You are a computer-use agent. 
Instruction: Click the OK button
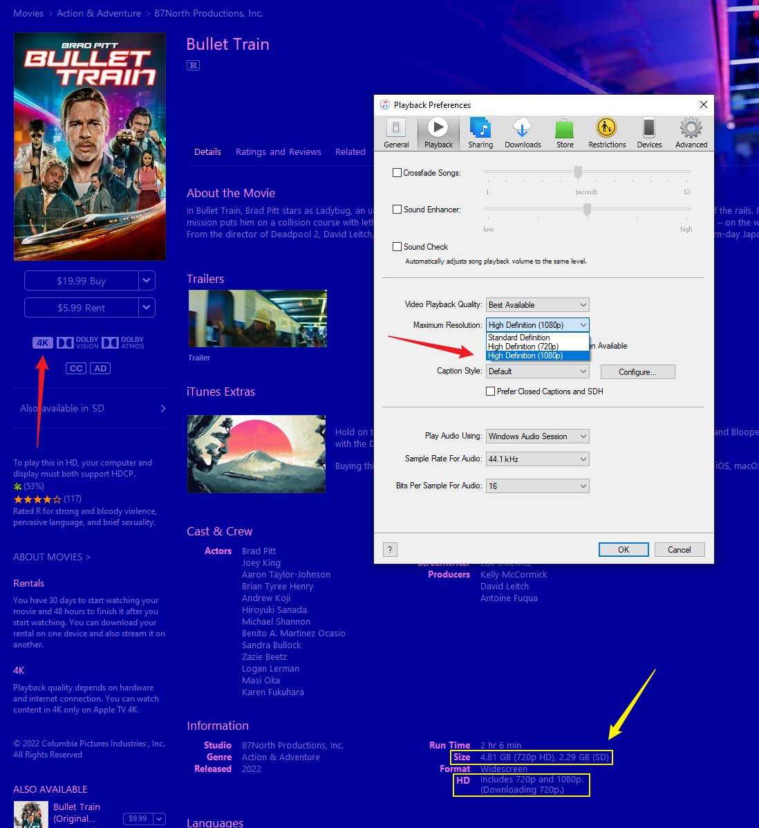(624, 550)
